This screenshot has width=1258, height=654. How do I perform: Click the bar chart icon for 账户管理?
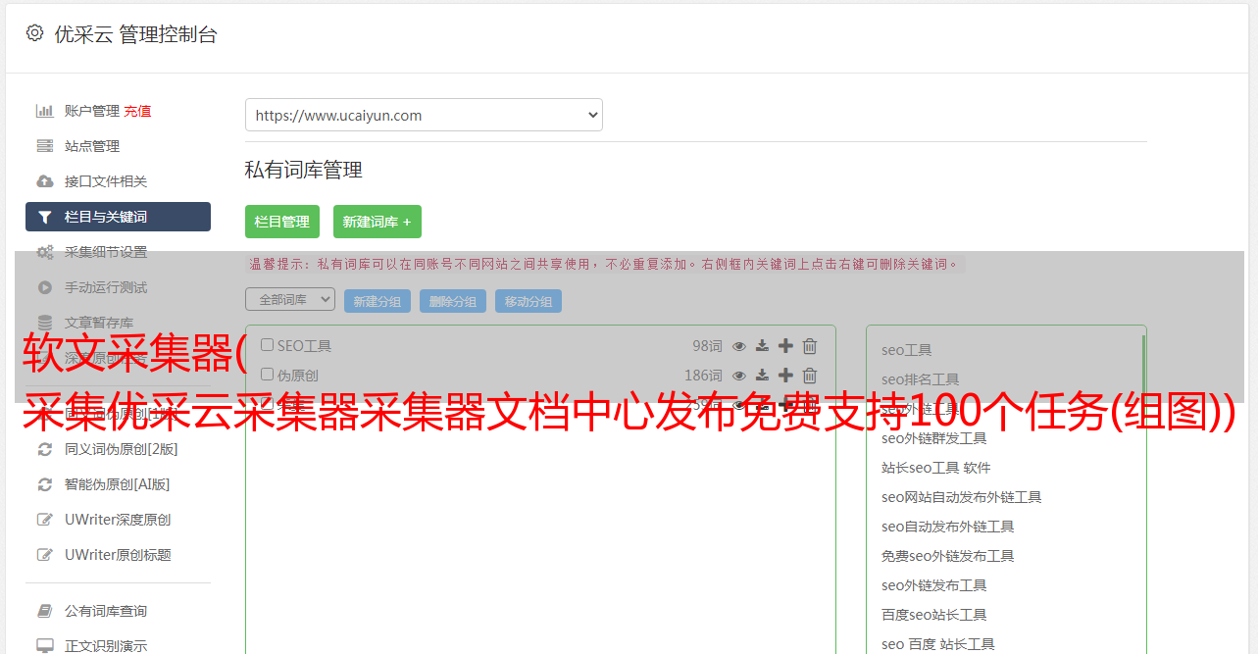click(x=45, y=111)
